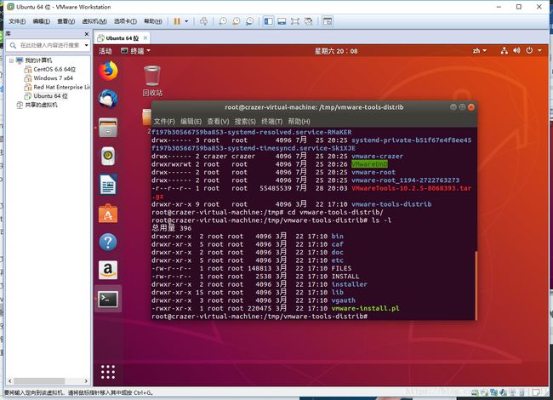Collapse the 我的计算机 tree node
553x400 pixels.
[11, 60]
